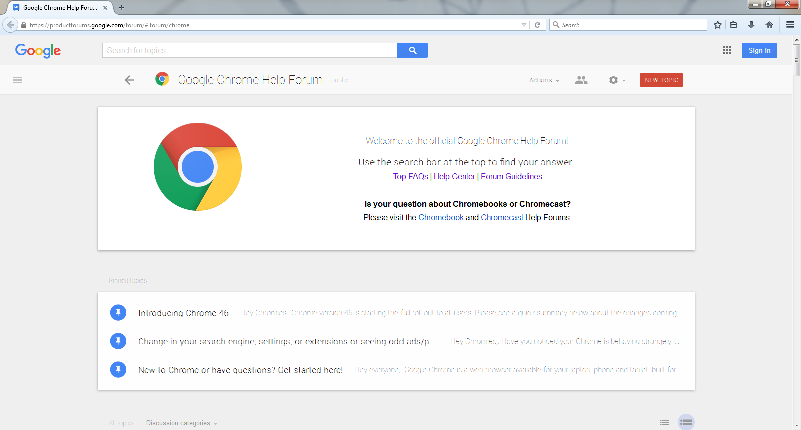The width and height of the screenshot is (801, 430).
Task: Open the address bar history dropdown arrow
Action: pos(524,25)
